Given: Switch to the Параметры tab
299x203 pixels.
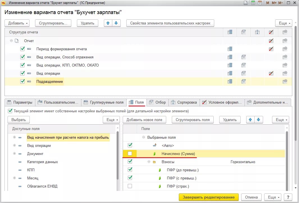Looking at the screenshot, I should (20, 102).
